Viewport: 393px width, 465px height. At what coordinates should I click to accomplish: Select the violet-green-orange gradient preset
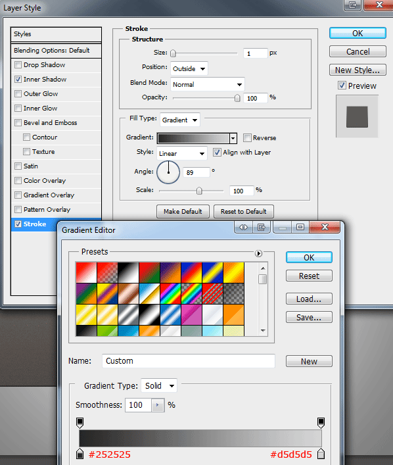click(x=86, y=293)
